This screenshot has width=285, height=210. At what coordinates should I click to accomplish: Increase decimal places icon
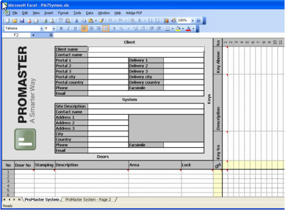pos(136,28)
